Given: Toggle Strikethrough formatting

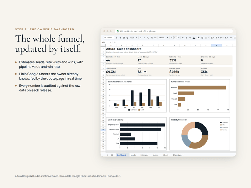Looking at the screenshot, I should [x=190, y=38].
